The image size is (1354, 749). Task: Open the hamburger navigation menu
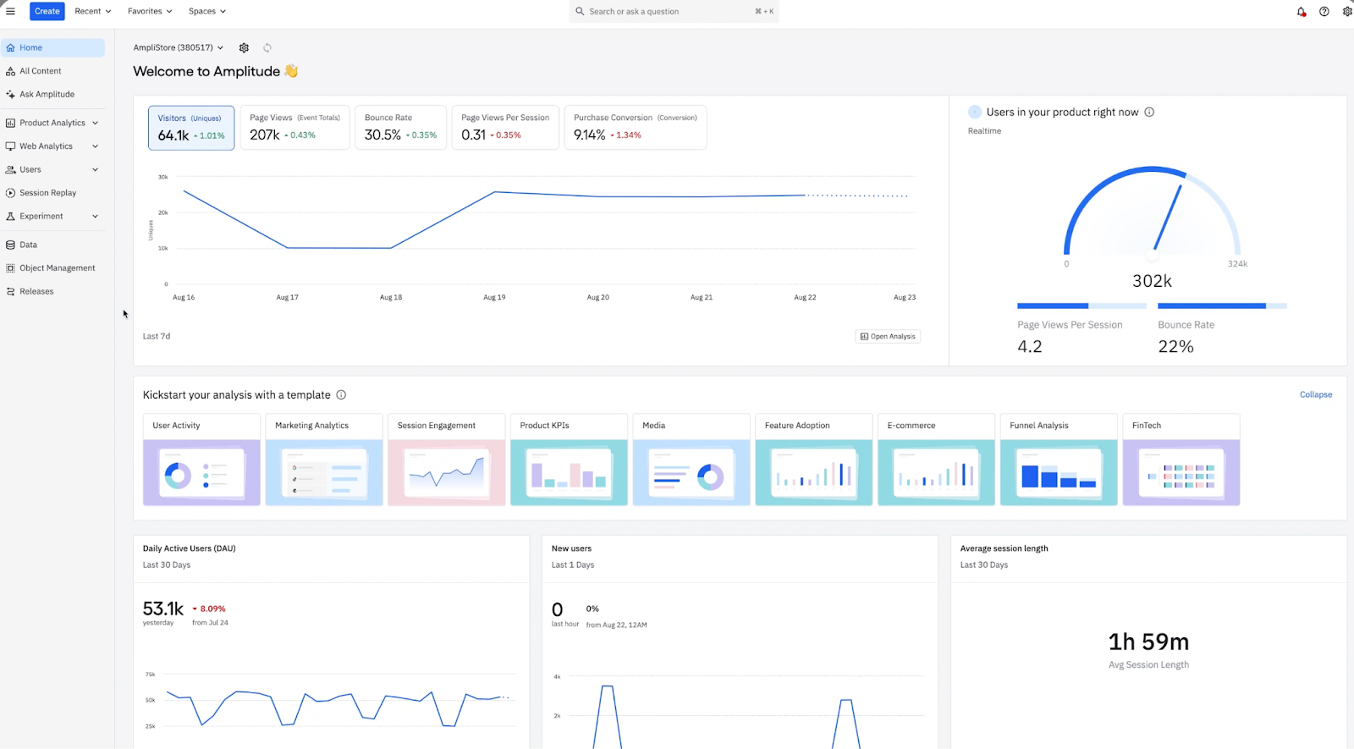10,11
